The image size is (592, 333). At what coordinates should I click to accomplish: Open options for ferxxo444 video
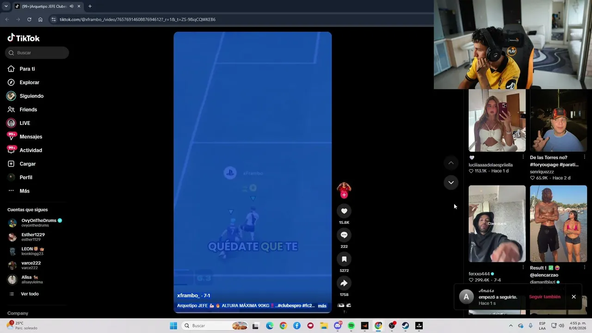[x=523, y=267]
